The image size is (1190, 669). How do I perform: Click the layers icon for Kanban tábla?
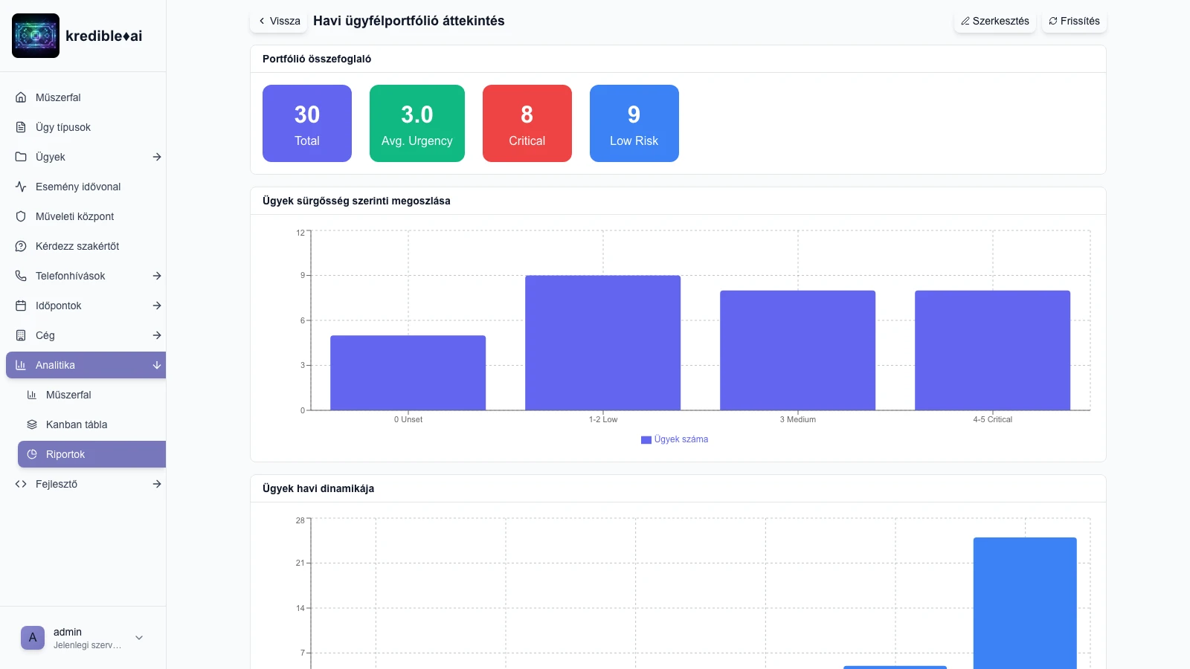pyautogui.click(x=32, y=424)
